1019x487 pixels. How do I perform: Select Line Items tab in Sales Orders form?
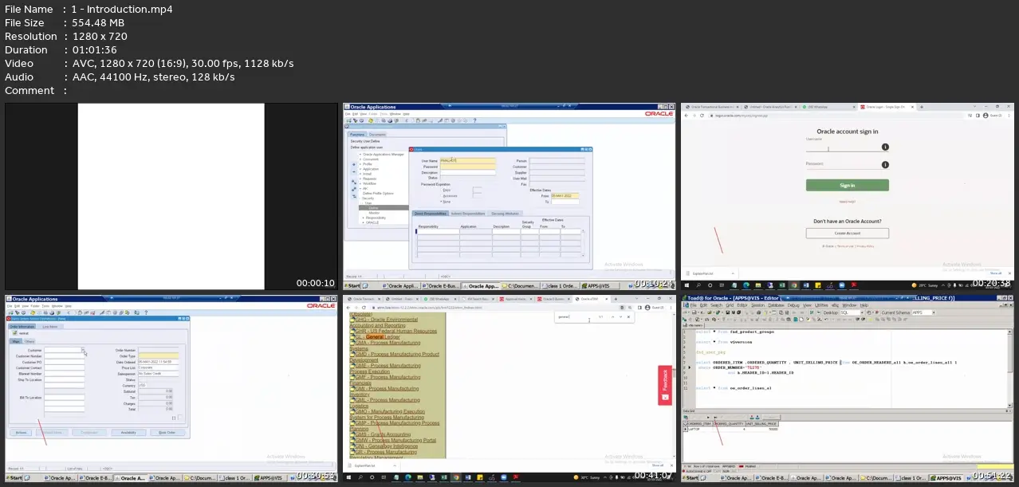pos(49,326)
